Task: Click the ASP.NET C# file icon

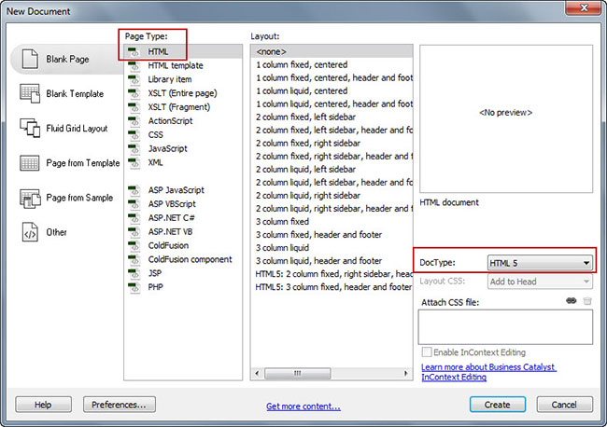Action: pyautogui.click(x=134, y=218)
